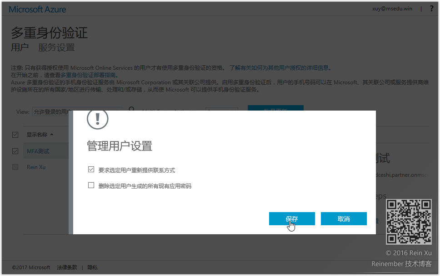Click the 隐私 footer link
This screenshot has width=440, height=276.
pyautogui.click(x=92, y=267)
